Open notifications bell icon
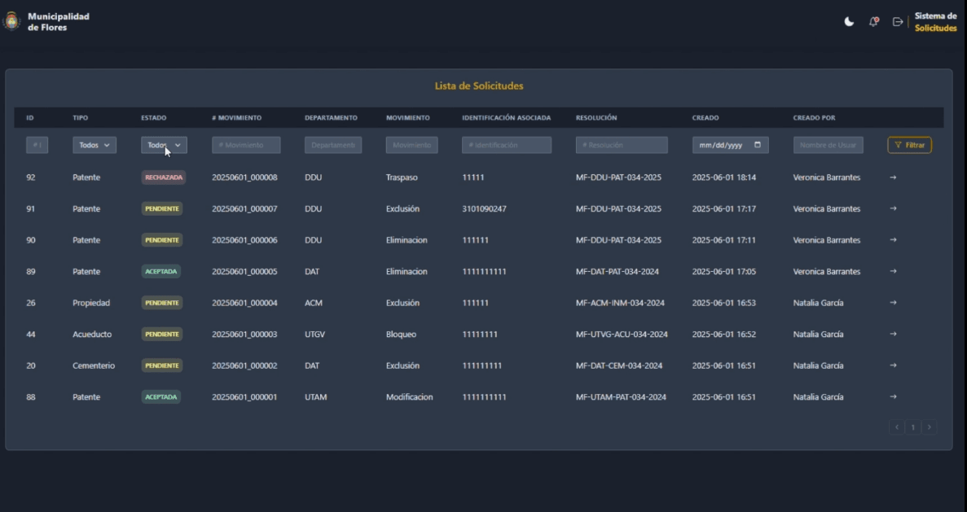Viewport: 967px width, 512px height. pyautogui.click(x=874, y=21)
